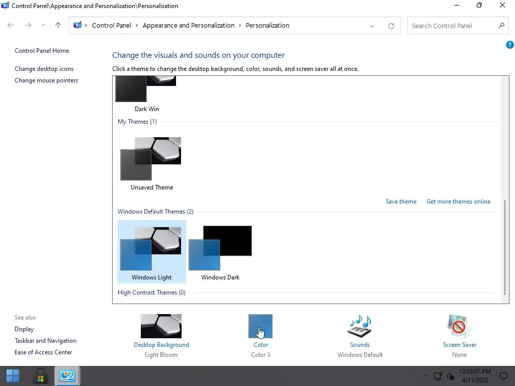This screenshot has width=515, height=386.
Task: Click the High Contrast Themes (0) heading
Action: tap(152, 293)
